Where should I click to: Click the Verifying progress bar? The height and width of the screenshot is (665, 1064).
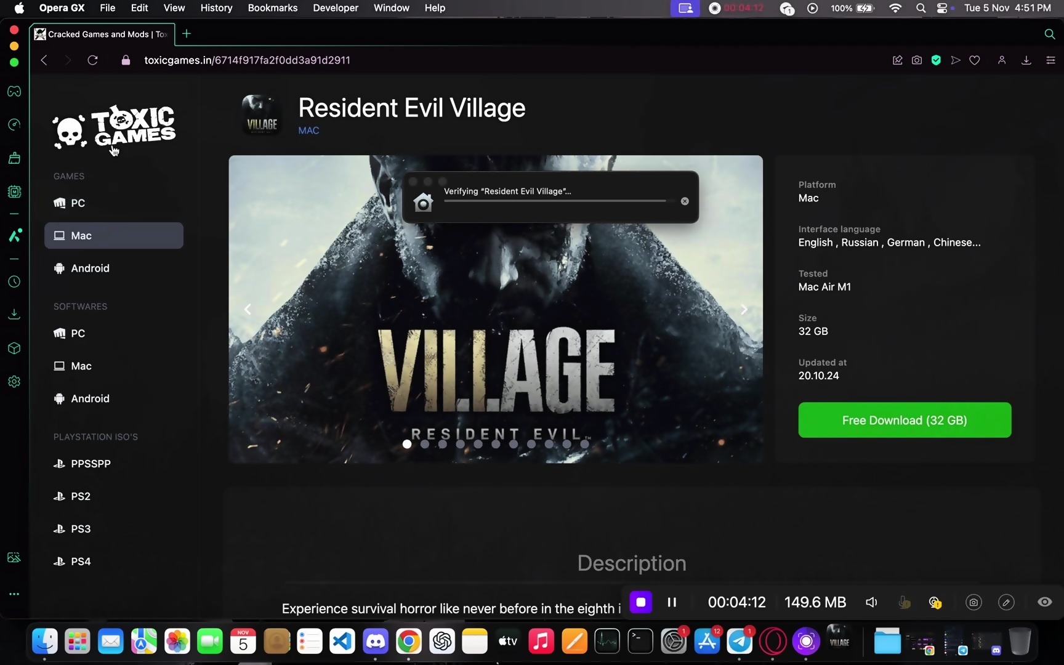[x=554, y=201]
